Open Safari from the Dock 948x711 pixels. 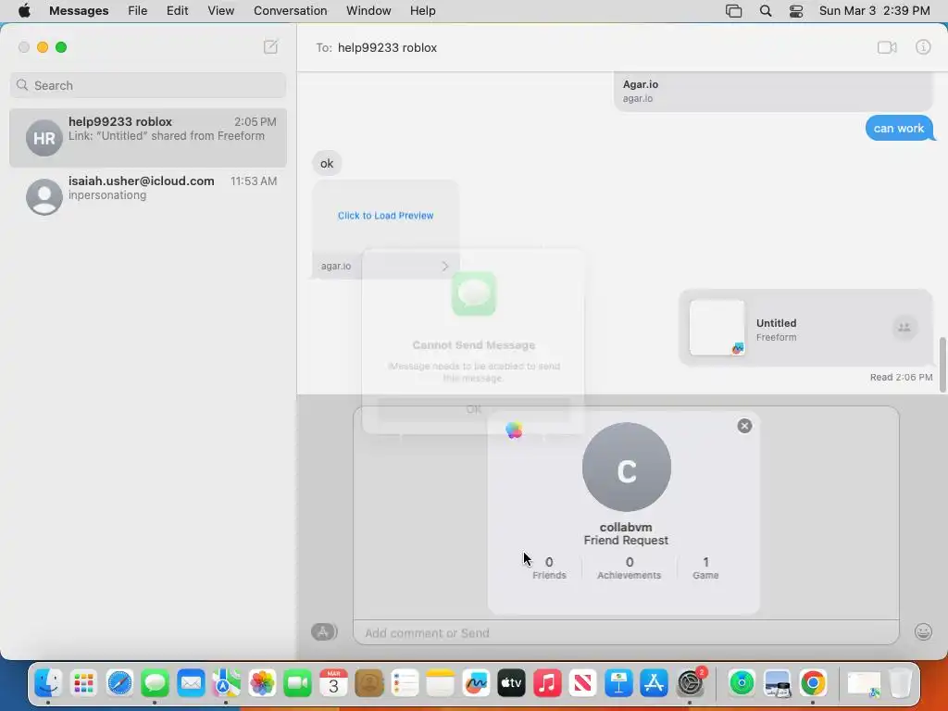coord(119,683)
